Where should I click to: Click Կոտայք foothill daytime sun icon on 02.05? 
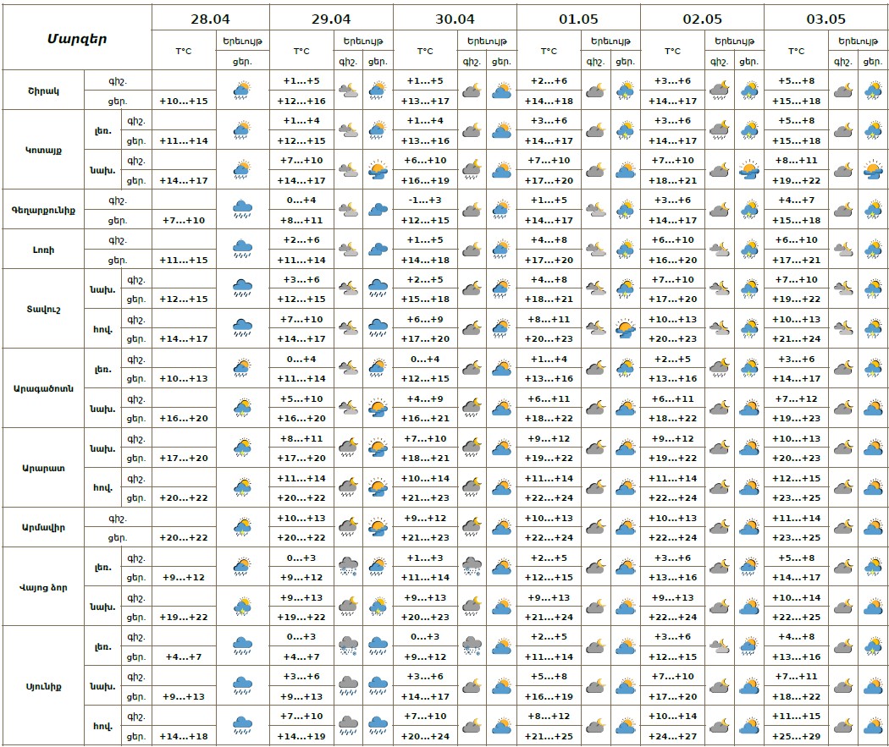[x=748, y=170]
